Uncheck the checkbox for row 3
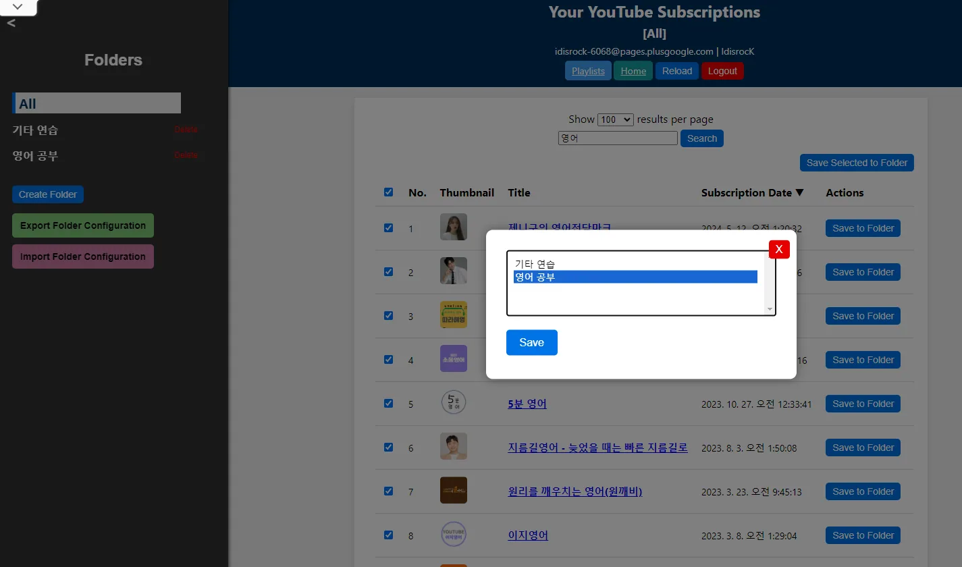Image resolution: width=962 pixels, height=567 pixels. coord(388,316)
